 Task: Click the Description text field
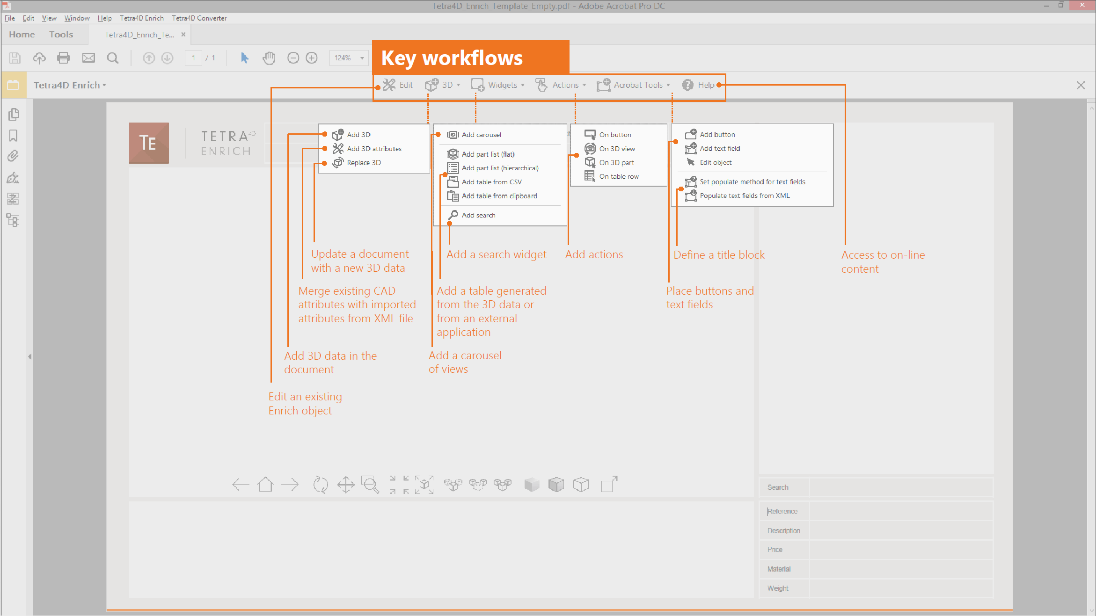901,531
